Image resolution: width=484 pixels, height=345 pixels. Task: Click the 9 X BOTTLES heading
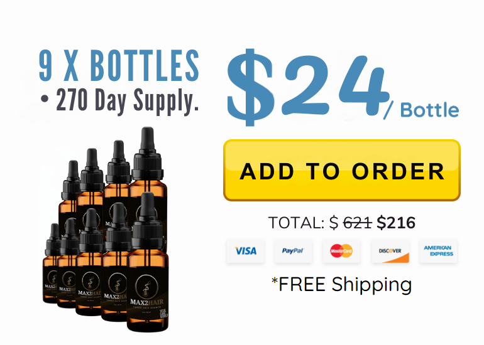tap(119, 65)
